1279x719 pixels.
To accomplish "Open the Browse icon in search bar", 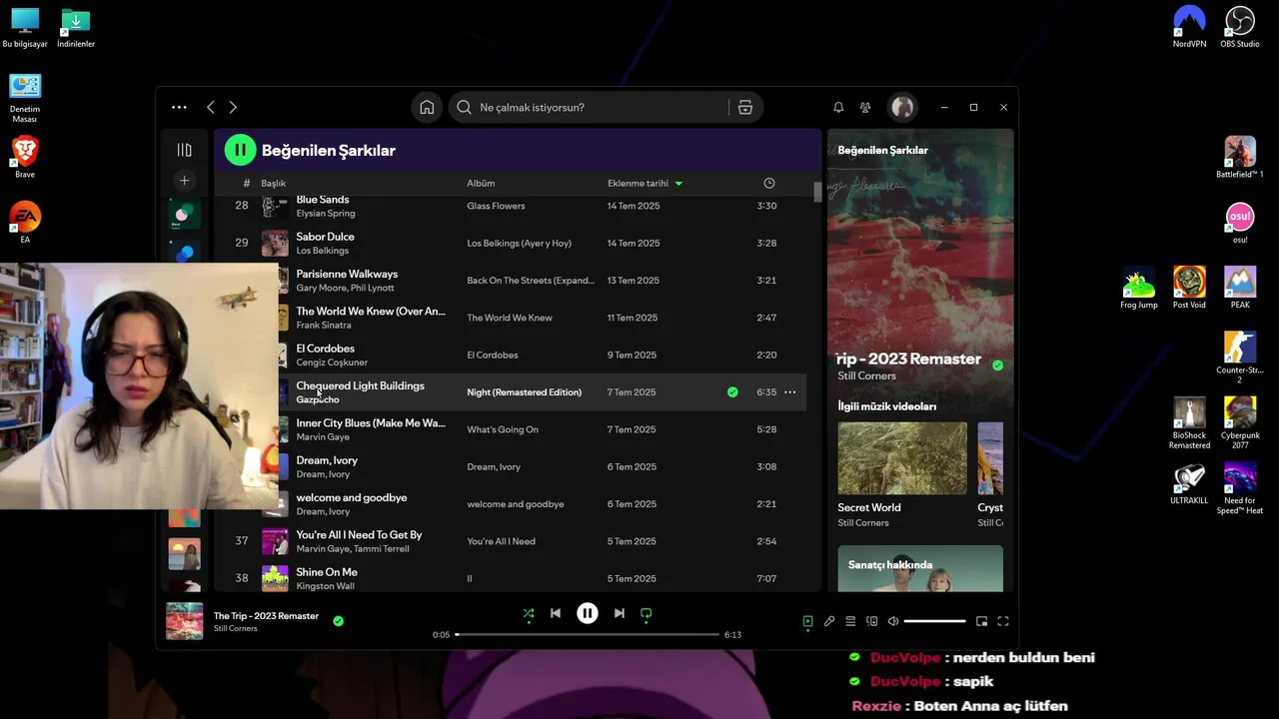I will point(745,107).
